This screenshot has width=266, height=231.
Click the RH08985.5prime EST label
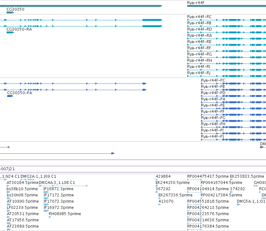(x=65, y=214)
